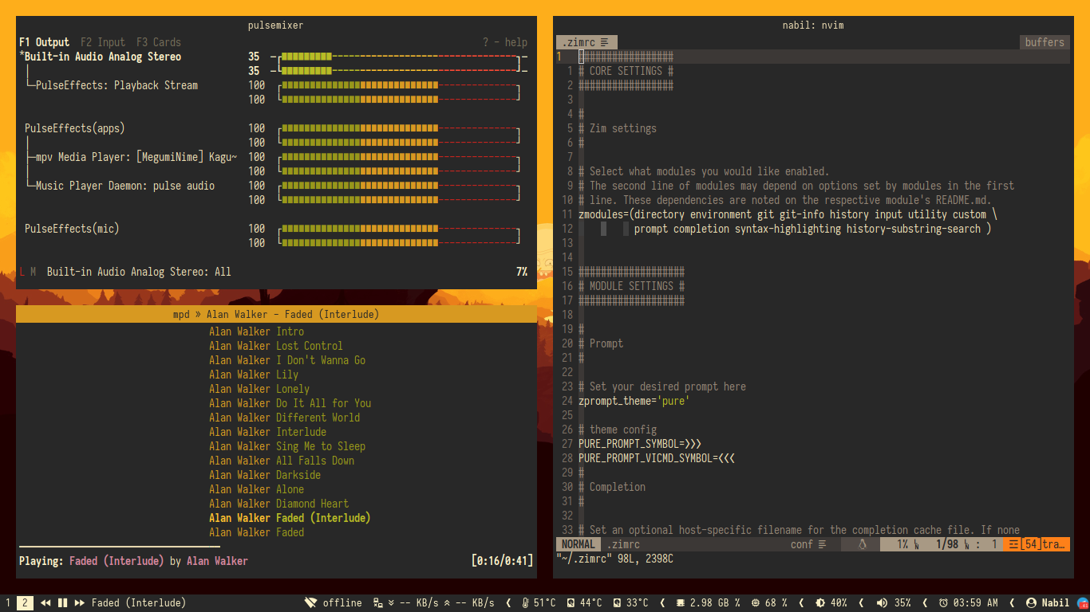Select the song Alan Walker Darkside

(265, 475)
